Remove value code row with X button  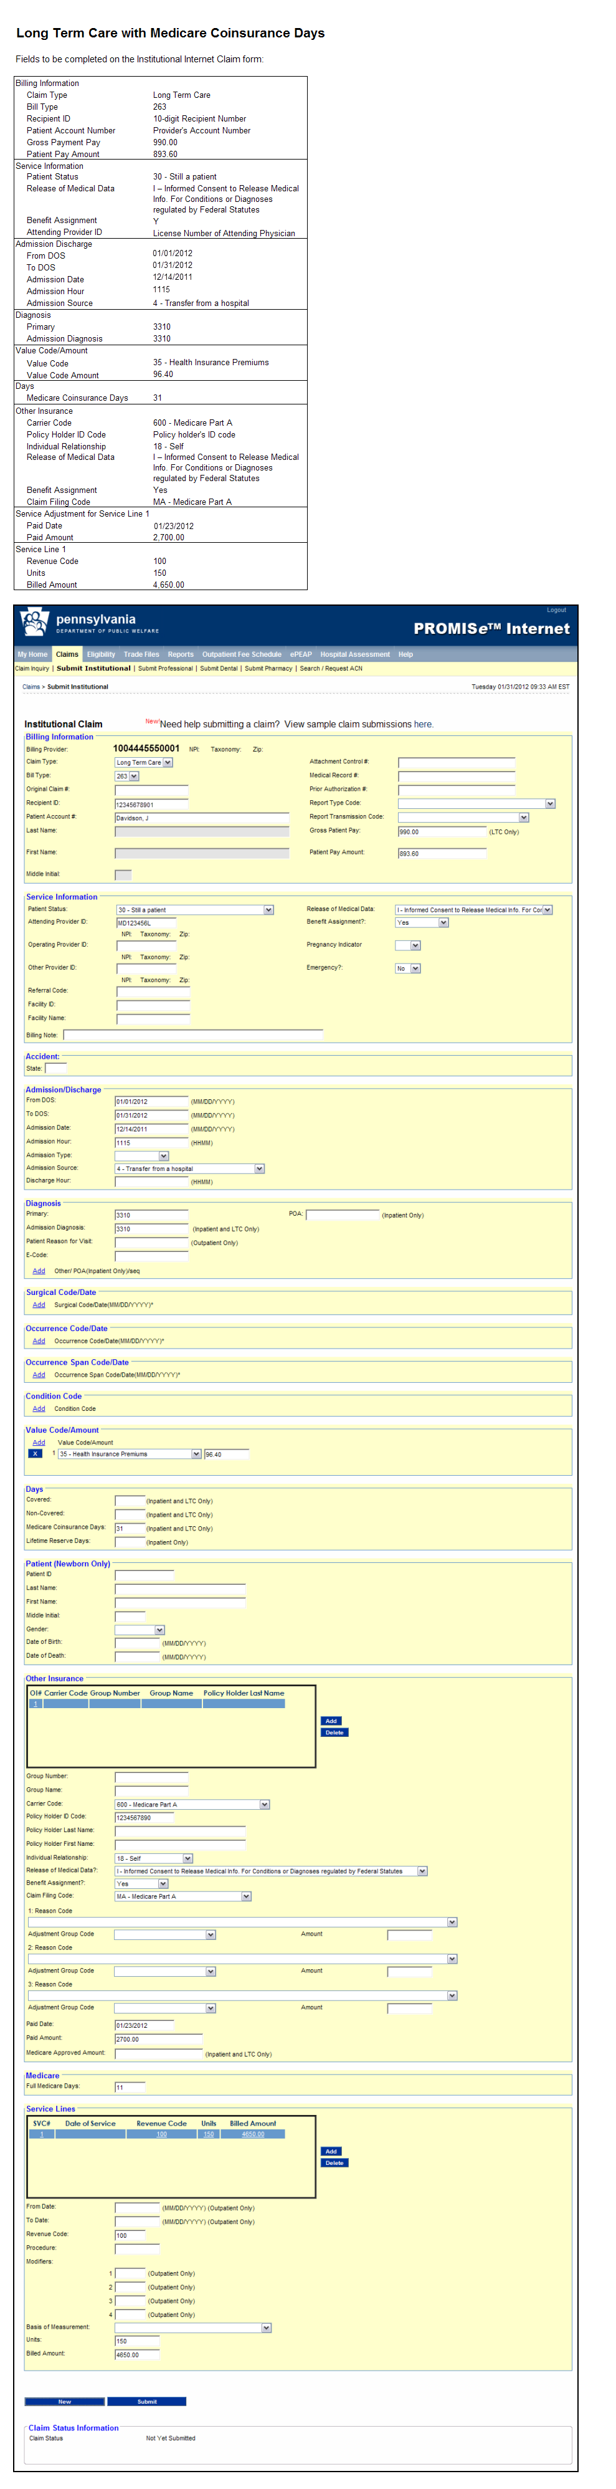[x=35, y=1453]
